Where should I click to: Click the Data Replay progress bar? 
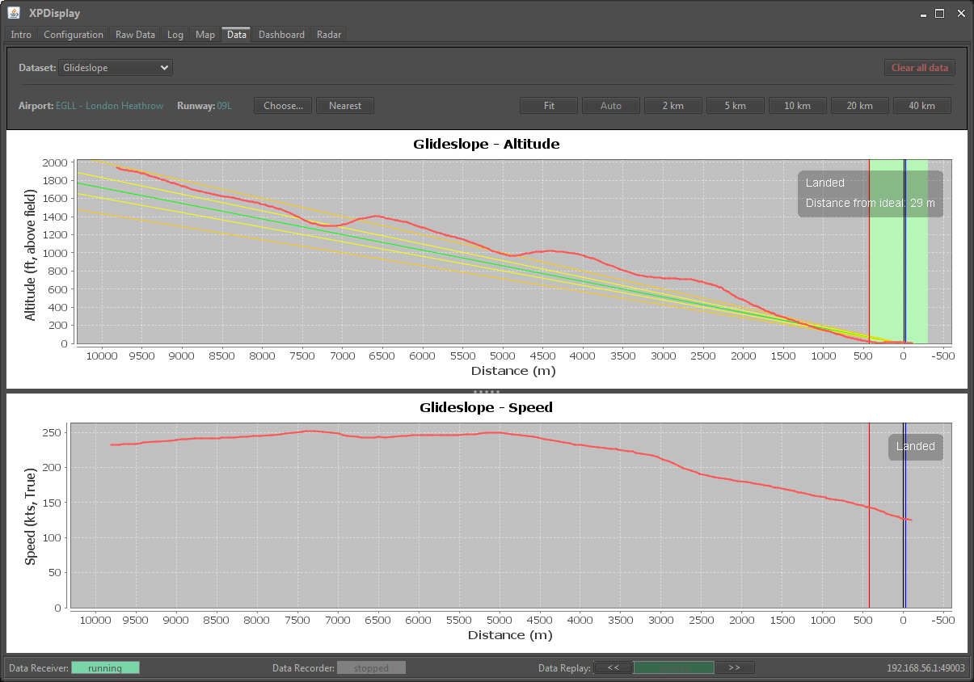coord(673,667)
